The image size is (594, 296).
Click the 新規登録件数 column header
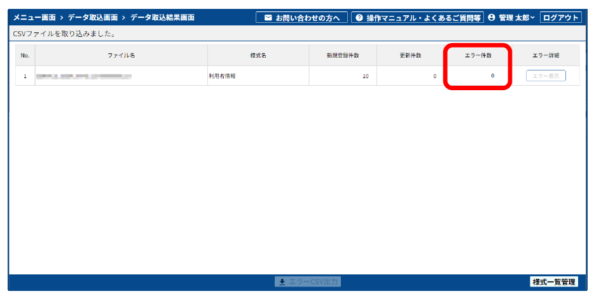(343, 56)
